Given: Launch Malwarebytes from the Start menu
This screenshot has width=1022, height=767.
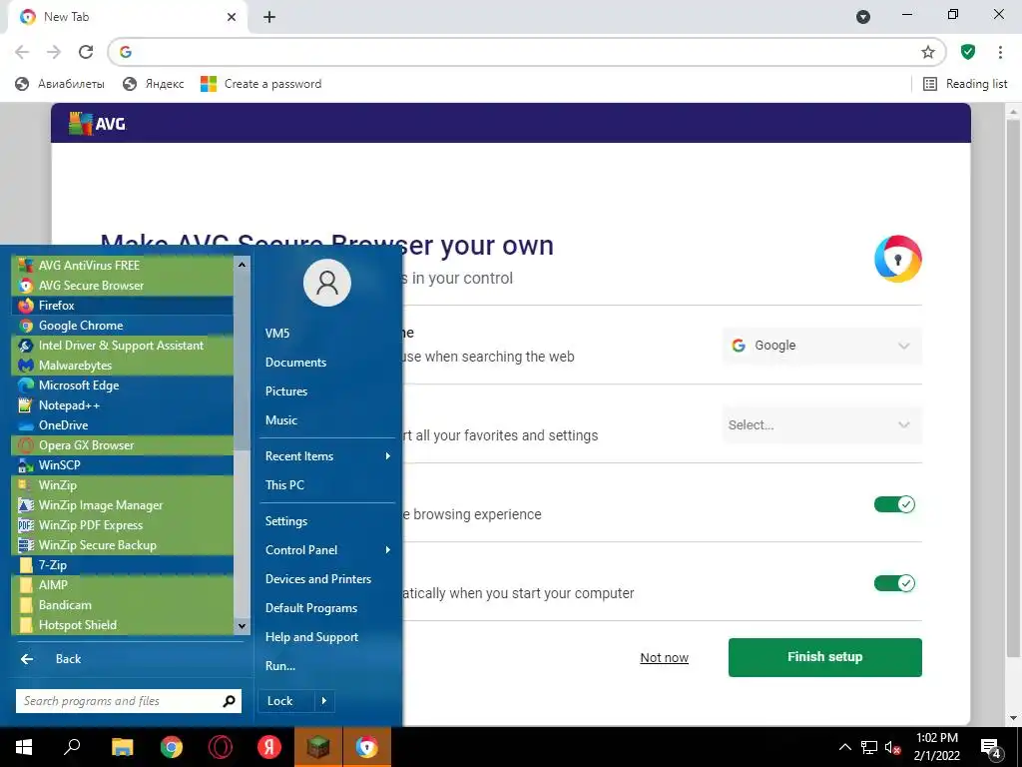Looking at the screenshot, I should click(123, 366).
